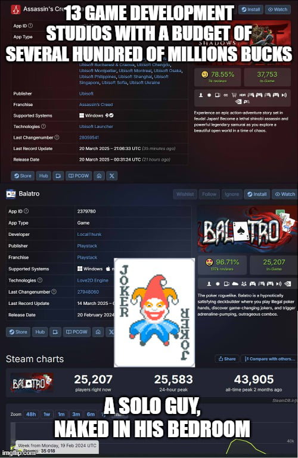This screenshot has height=458, width=298.
Task: Toggle Follow for Balatro
Action: pos(209,194)
